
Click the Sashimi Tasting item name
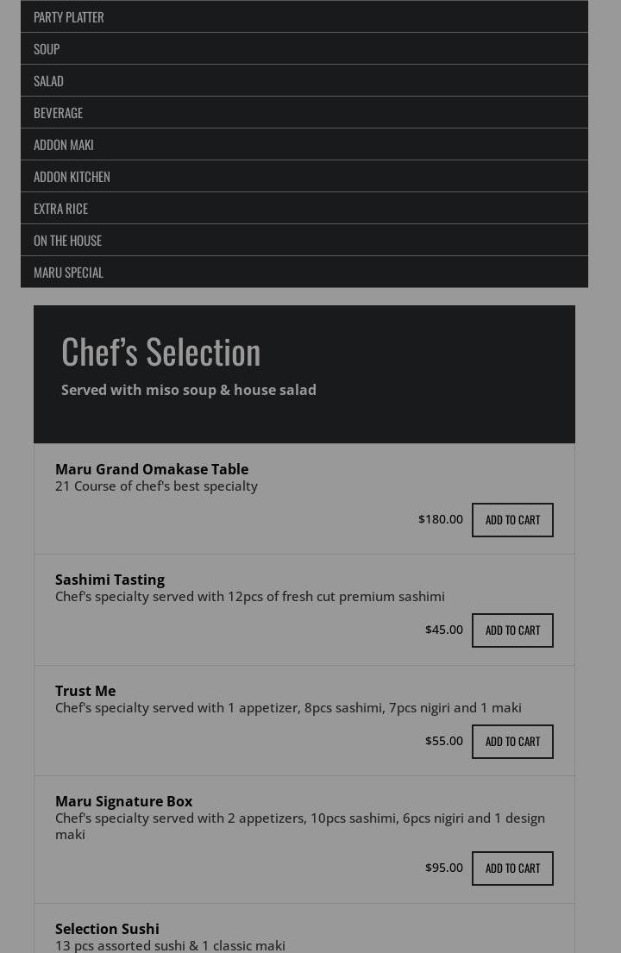[x=110, y=580]
